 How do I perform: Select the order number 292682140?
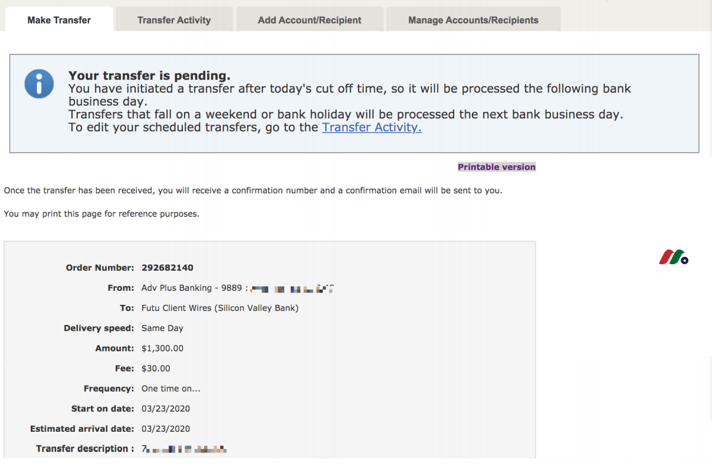pos(168,268)
